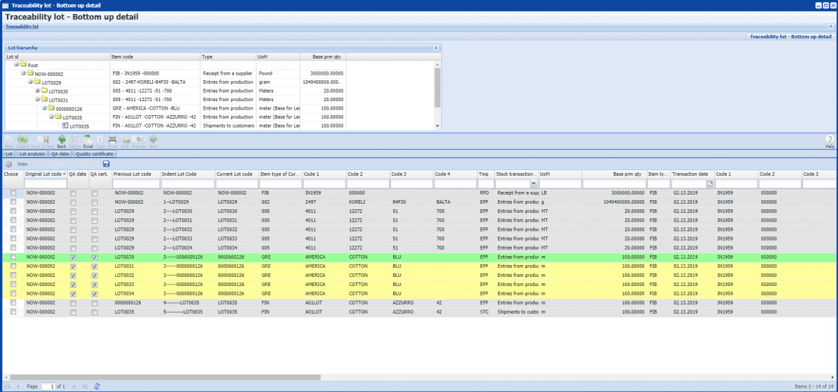The height and width of the screenshot is (392, 838).
Task: Uncheck QA data on the green LOT0030 row
Action: point(73,257)
